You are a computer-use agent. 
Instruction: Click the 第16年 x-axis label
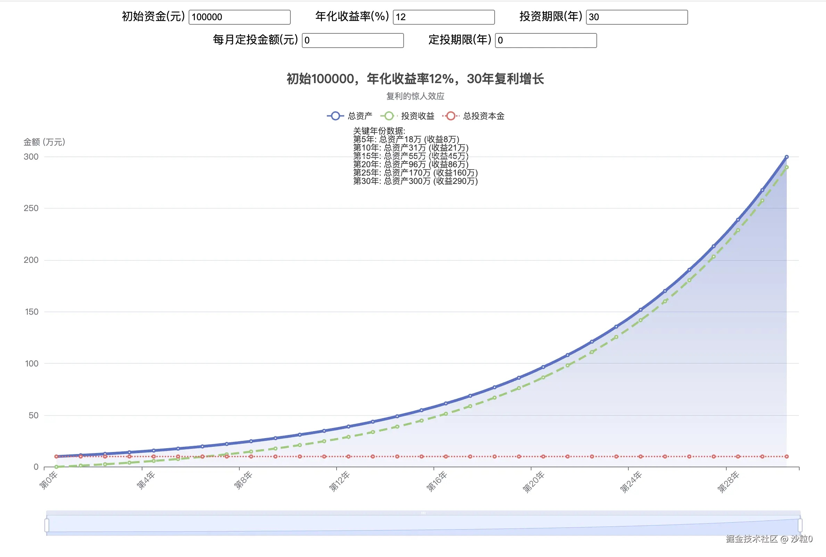[436, 481]
